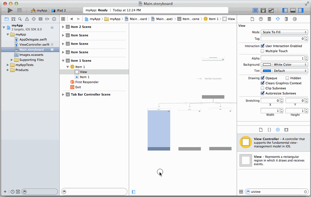The width and height of the screenshot is (311, 197).
Task: Open the Symbol navigator
Action: pos(13,19)
